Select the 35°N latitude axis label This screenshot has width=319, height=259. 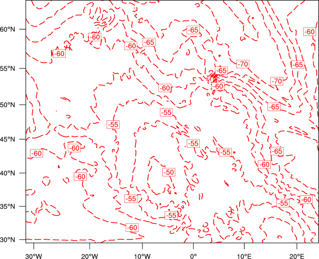pyautogui.click(x=8, y=206)
